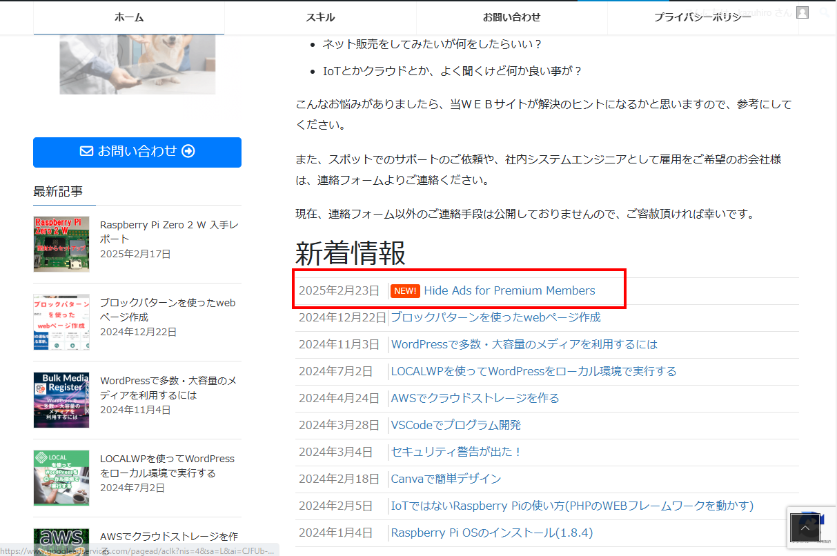
Task: Open the Hide Ads for Premium Members link
Action: click(509, 290)
